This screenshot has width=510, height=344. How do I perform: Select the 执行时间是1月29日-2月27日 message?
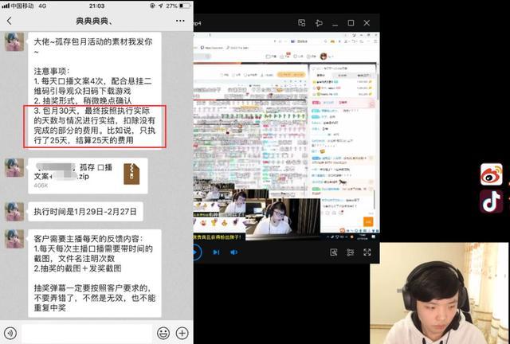[x=85, y=212]
